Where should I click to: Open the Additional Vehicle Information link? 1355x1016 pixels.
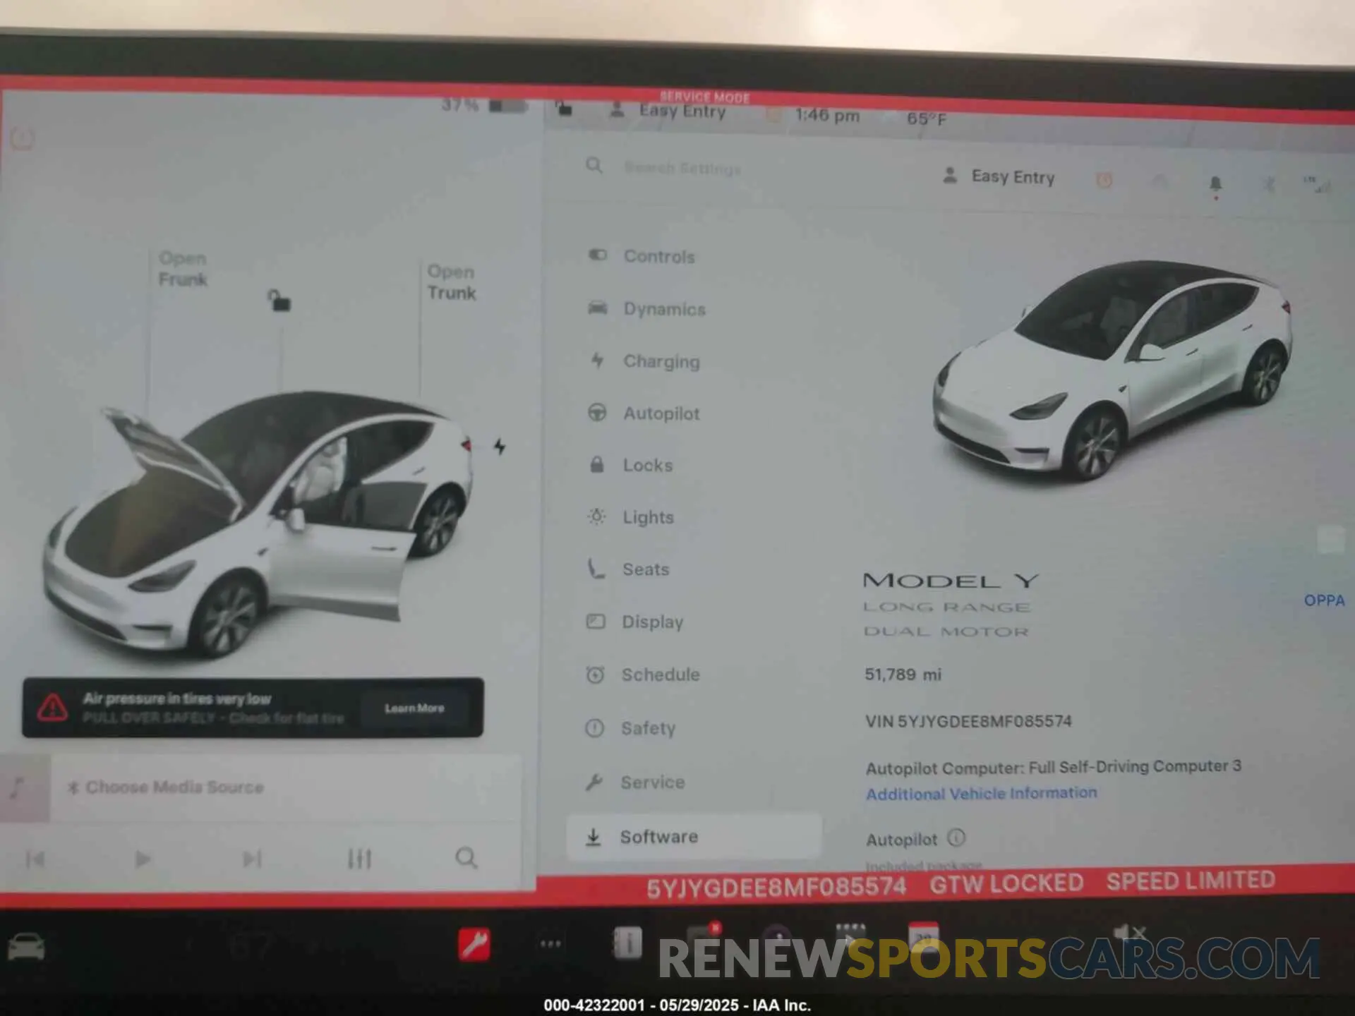coord(981,794)
